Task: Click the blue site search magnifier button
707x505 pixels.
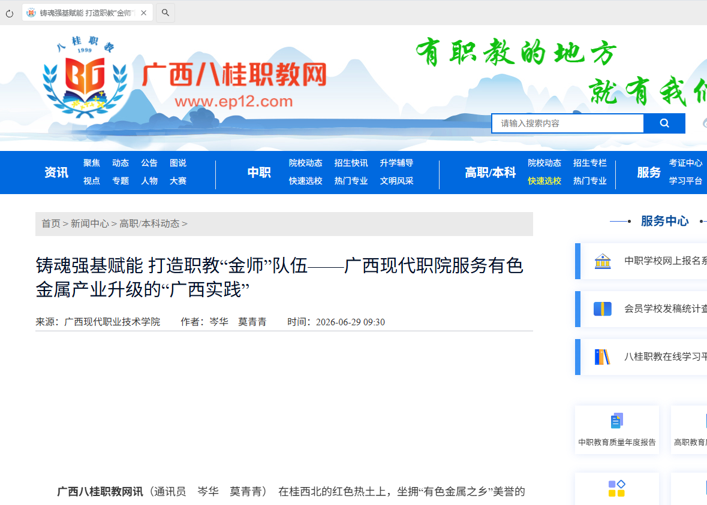Action: tap(664, 123)
